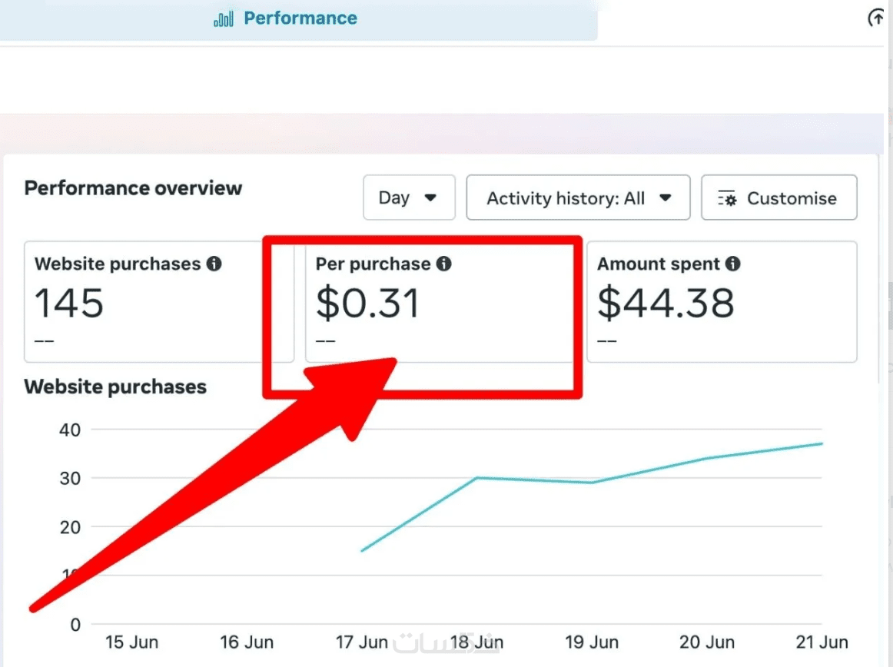Screen dimensions: 893x667
Task: Click info icon next to Website purchases
Action: tap(214, 264)
